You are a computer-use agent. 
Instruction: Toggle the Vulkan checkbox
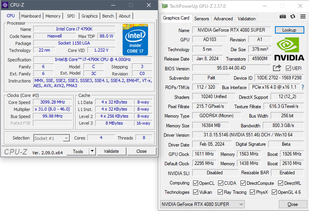195,192
